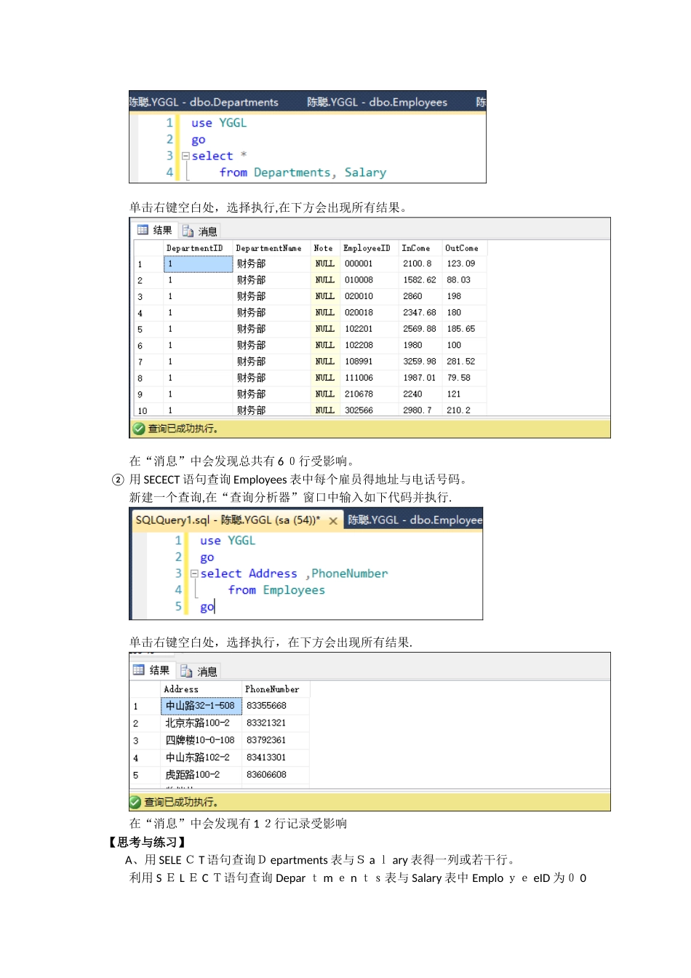Show the 结果 tab above the Address grid

coord(152,670)
